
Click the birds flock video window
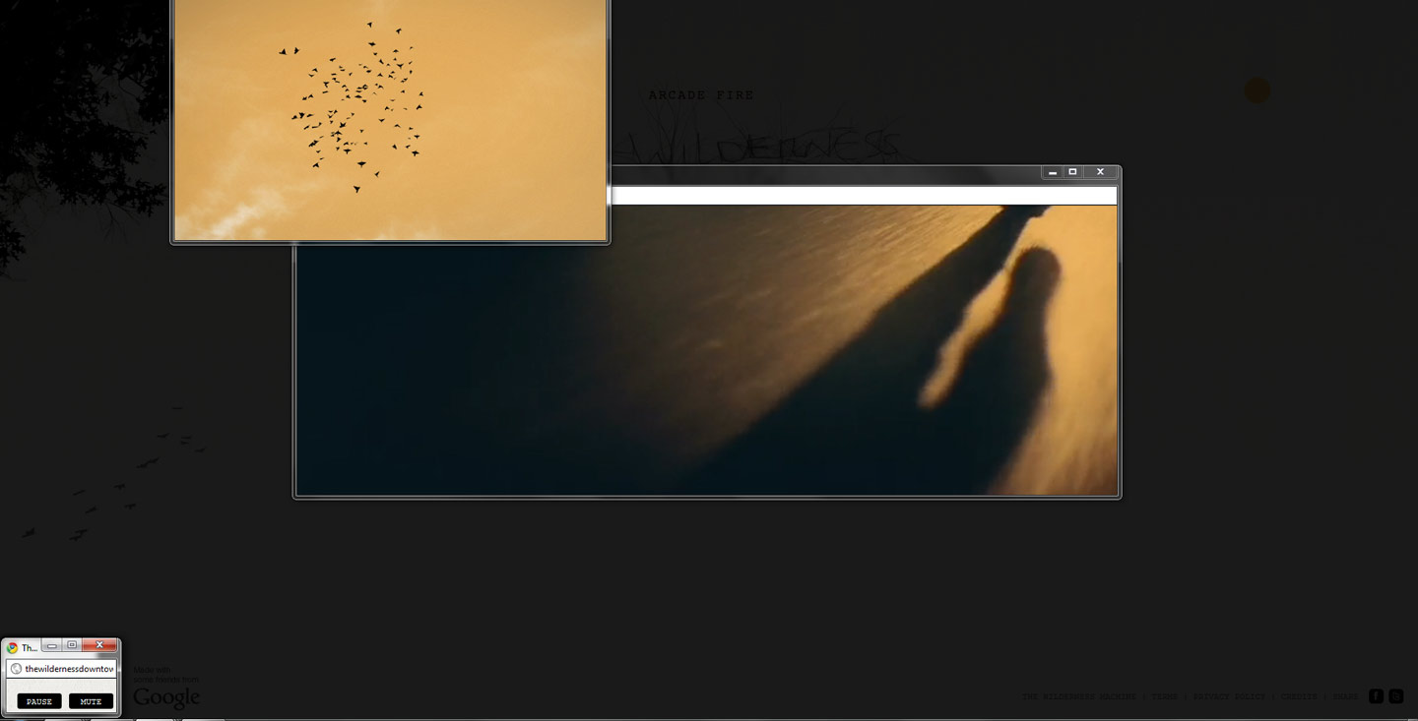(x=390, y=119)
